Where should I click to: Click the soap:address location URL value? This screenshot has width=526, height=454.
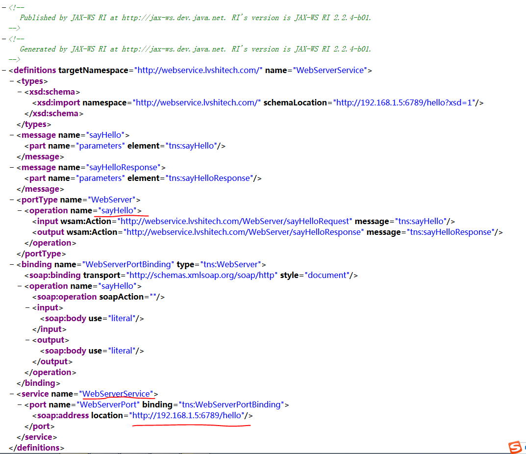(x=188, y=416)
